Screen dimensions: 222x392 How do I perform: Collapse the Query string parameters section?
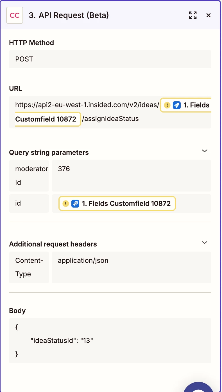[205, 151]
